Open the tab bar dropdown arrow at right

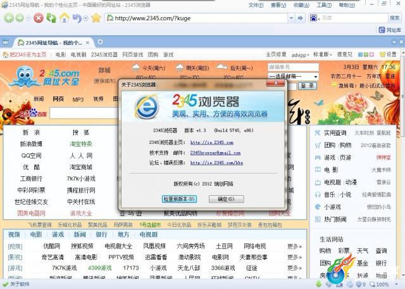(x=394, y=42)
